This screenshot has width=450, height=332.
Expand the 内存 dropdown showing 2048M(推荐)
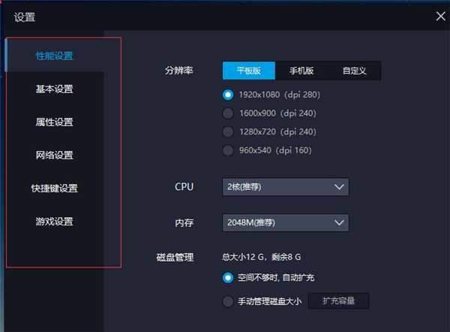point(286,223)
